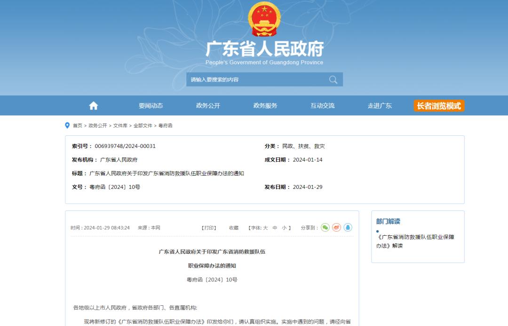This screenshot has height=326, width=508.
Task: Set font size to 小 (small)
Action: pos(284,228)
